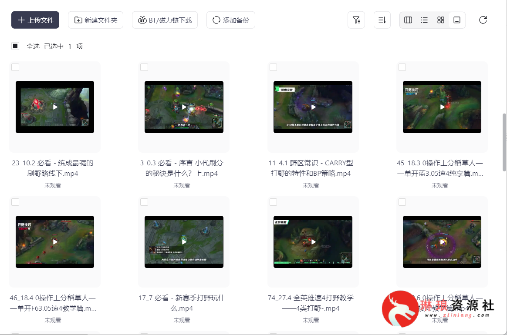Switch to list view icon
The width and height of the screenshot is (507, 335).
(x=424, y=20)
